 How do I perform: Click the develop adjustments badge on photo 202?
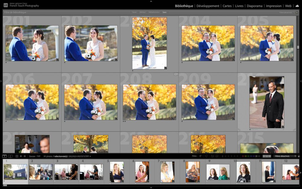pyautogui.click(x=116, y=60)
